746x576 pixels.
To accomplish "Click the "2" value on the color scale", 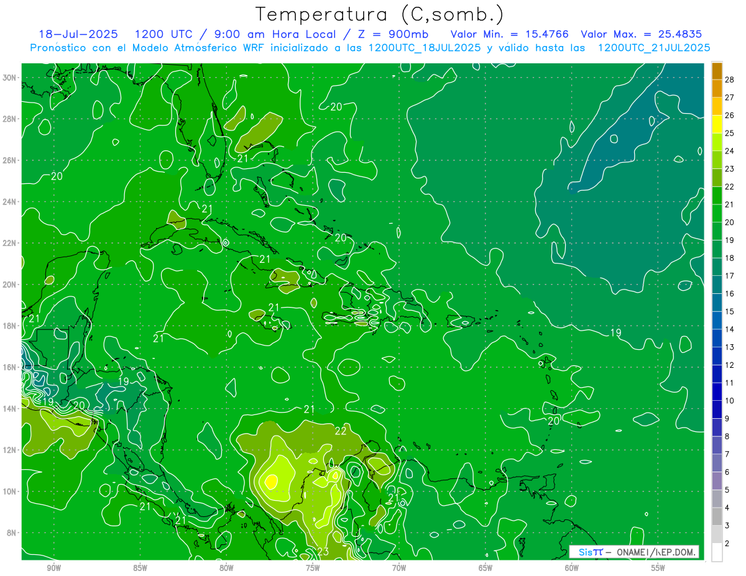I will point(727,544).
